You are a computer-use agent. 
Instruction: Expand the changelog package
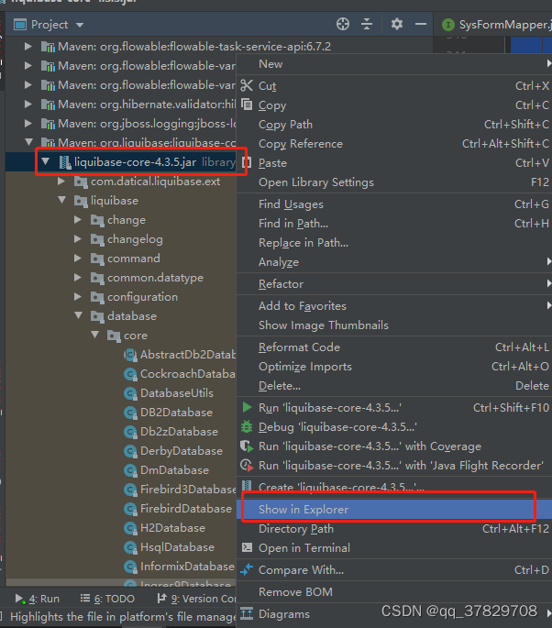pos(78,239)
